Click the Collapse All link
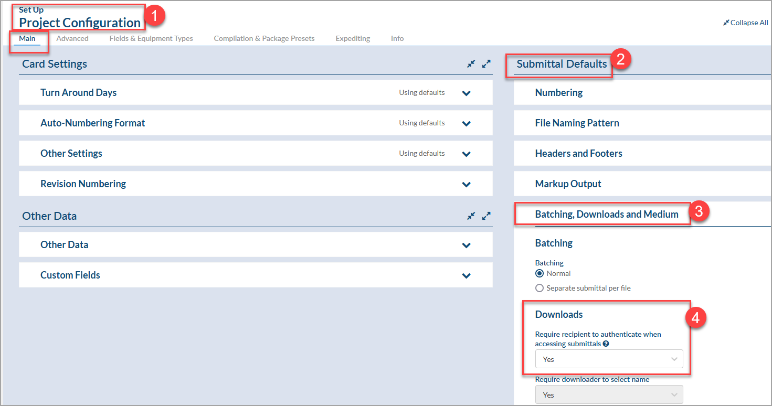Viewport: 772px width, 406px height. tap(745, 23)
